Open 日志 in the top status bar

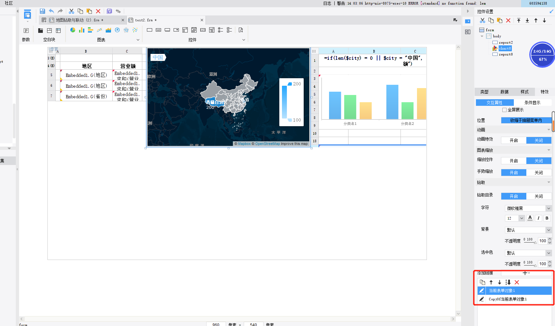coord(327,3)
